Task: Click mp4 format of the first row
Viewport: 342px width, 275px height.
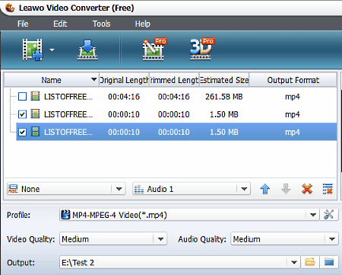Action: tap(293, 97)
